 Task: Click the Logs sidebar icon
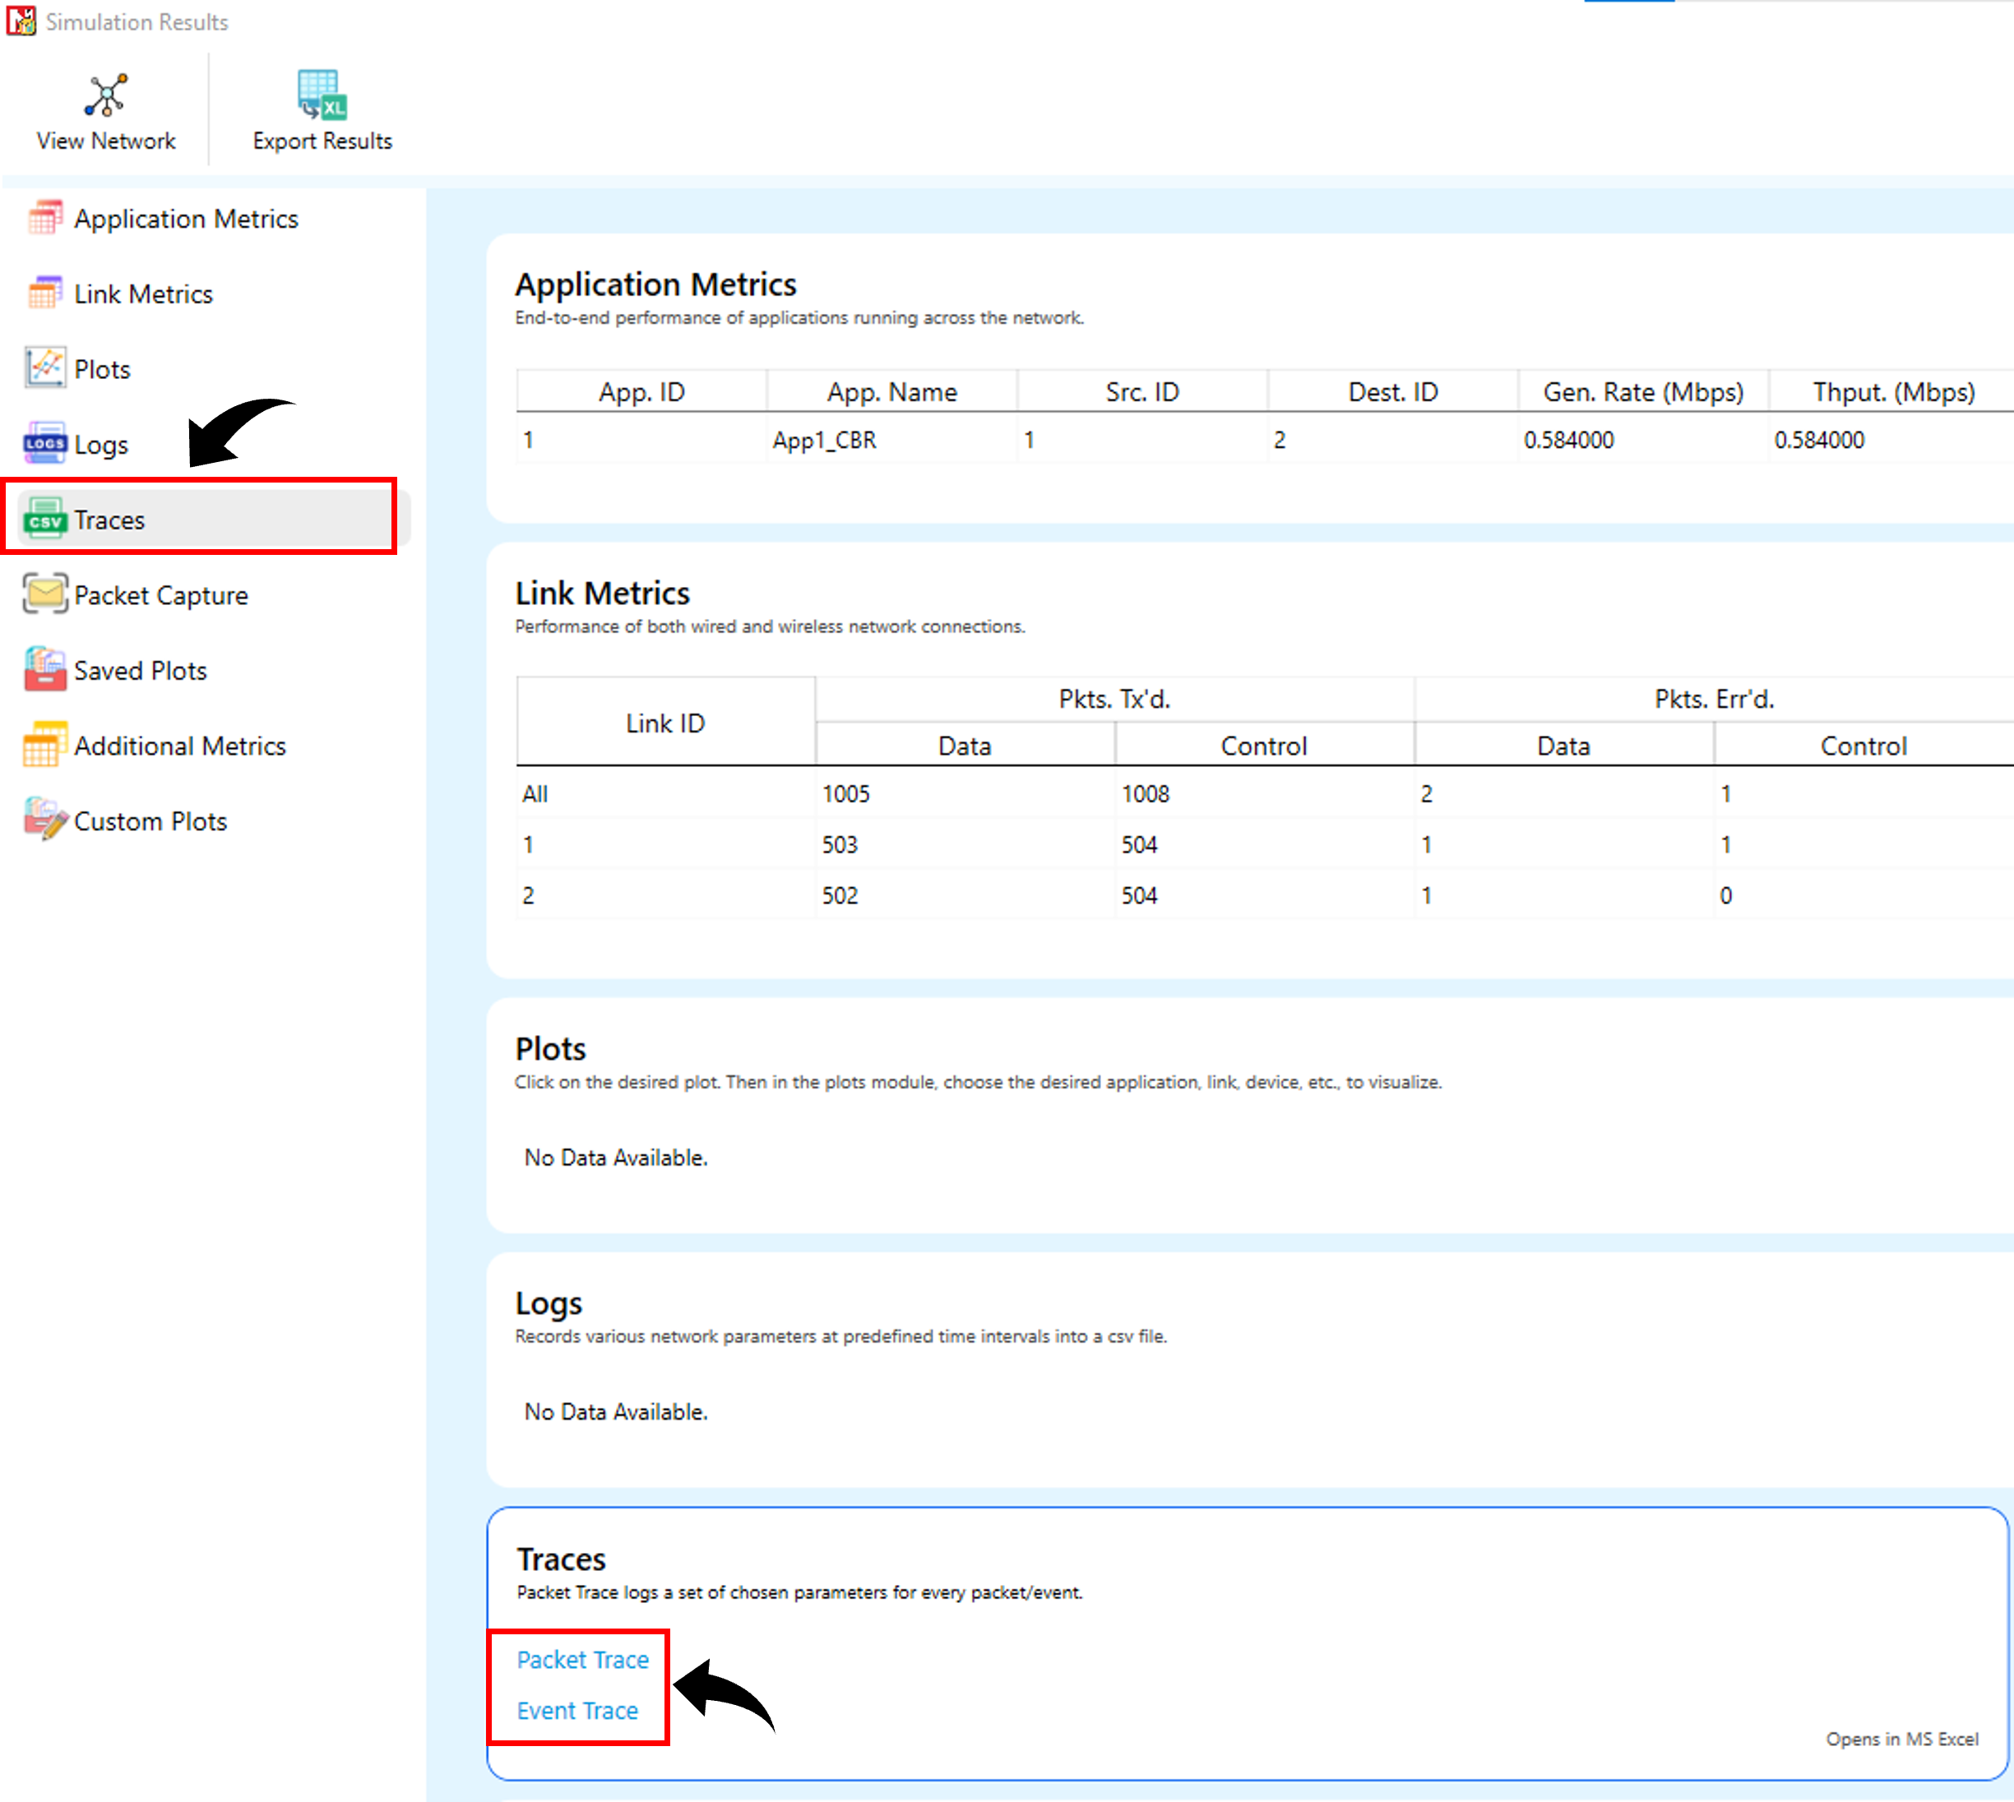pyautogui.click(x=44, y=444)
